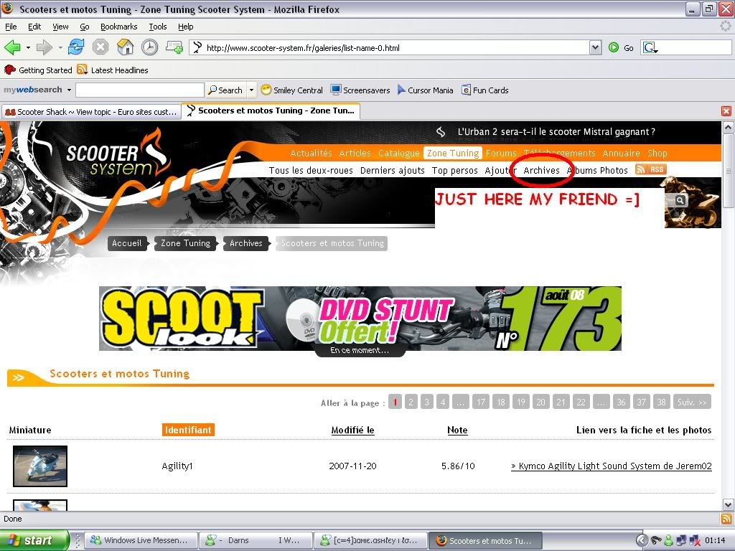Go to page 2 of results
735x551 pixels.
tap(411, 402)
